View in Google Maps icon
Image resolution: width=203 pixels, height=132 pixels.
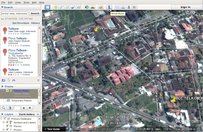click(134, 7)
